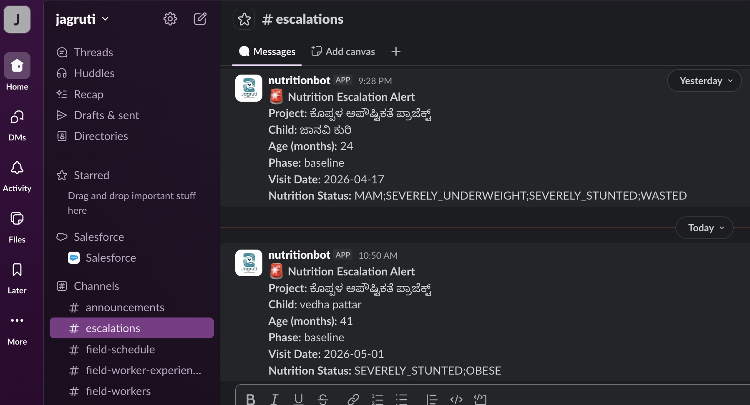The height and width of the screenshot is (405, 750).
Task: Click the compose new message icon
Action: (200, 19)
